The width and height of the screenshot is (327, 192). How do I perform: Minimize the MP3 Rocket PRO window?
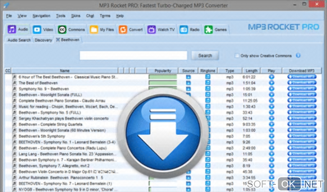click(x=295, y=4)
